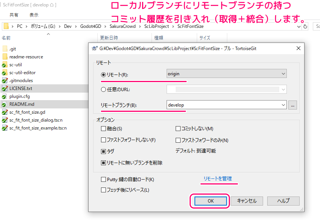Select the plugin.cfg file icon
320x221 pixels.
5,96
